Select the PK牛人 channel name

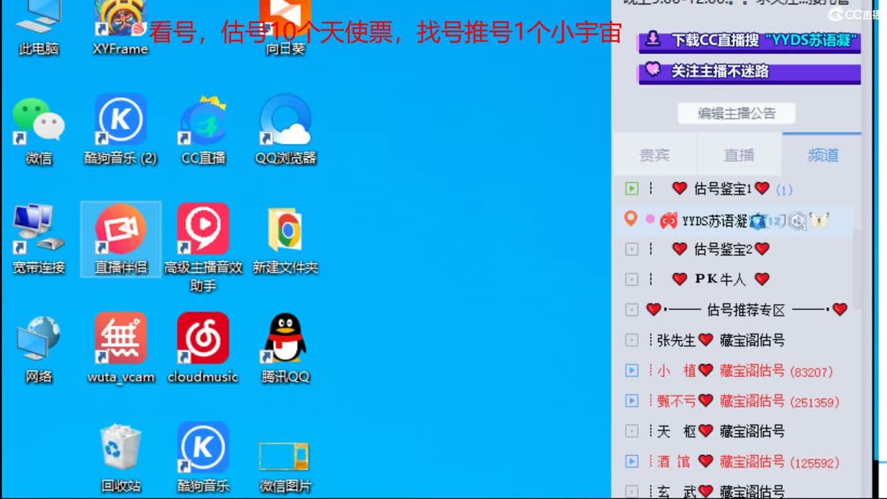pyautogui.click(x=720, y=279)
